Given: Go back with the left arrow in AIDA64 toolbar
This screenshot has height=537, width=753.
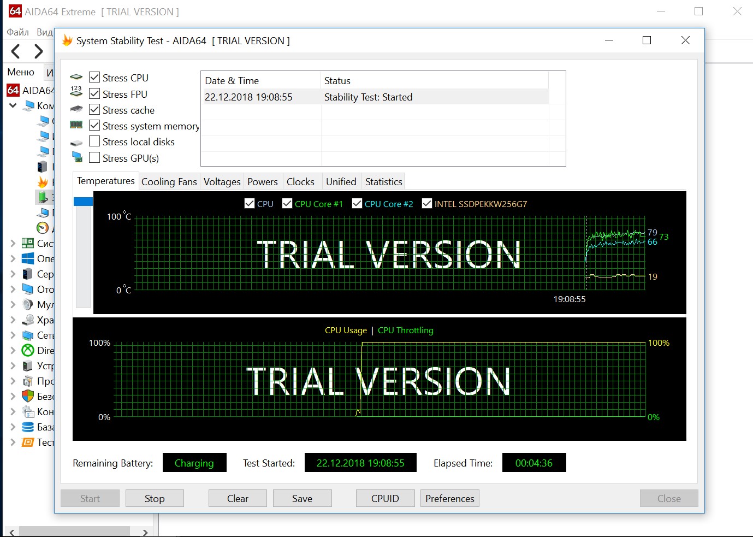Looking at the screenshot, I should pos(16,51).
